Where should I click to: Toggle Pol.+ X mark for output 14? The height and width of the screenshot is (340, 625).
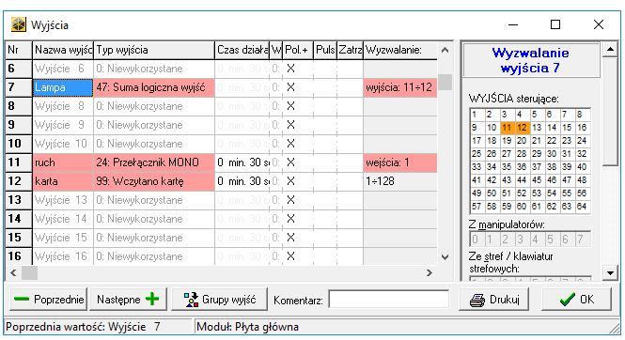(291, 219)
